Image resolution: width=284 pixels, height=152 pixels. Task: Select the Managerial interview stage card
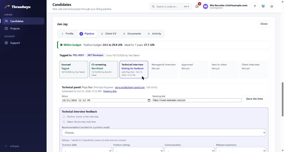(x=164, y=70)
